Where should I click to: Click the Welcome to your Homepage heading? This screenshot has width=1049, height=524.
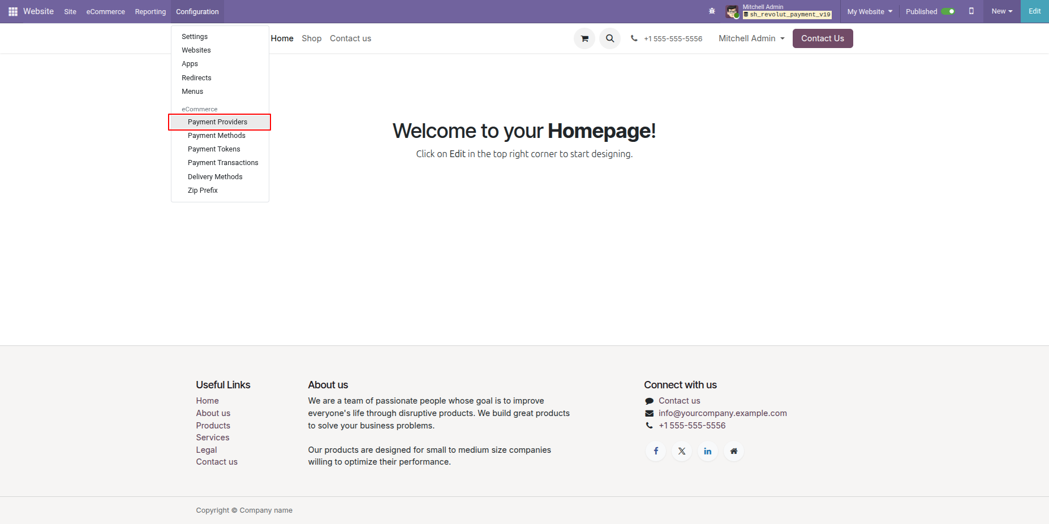pyautogui.click(x=524, y=131)
